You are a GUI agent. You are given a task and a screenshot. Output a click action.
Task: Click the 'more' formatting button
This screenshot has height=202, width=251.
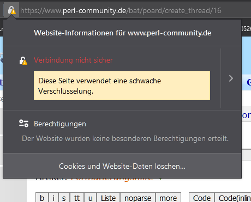(168, 198)
